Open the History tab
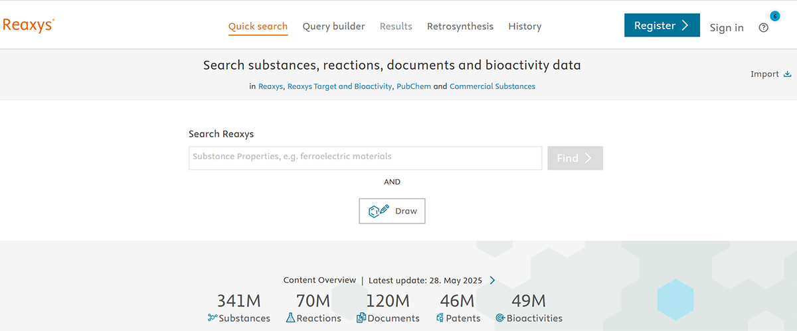 (x=525, y=27)
